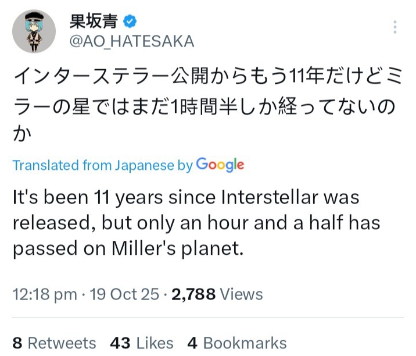This screenshot has width=416, height=356.
Task: Click "Translated from Japanese by" label
Action: pos(102,165)
